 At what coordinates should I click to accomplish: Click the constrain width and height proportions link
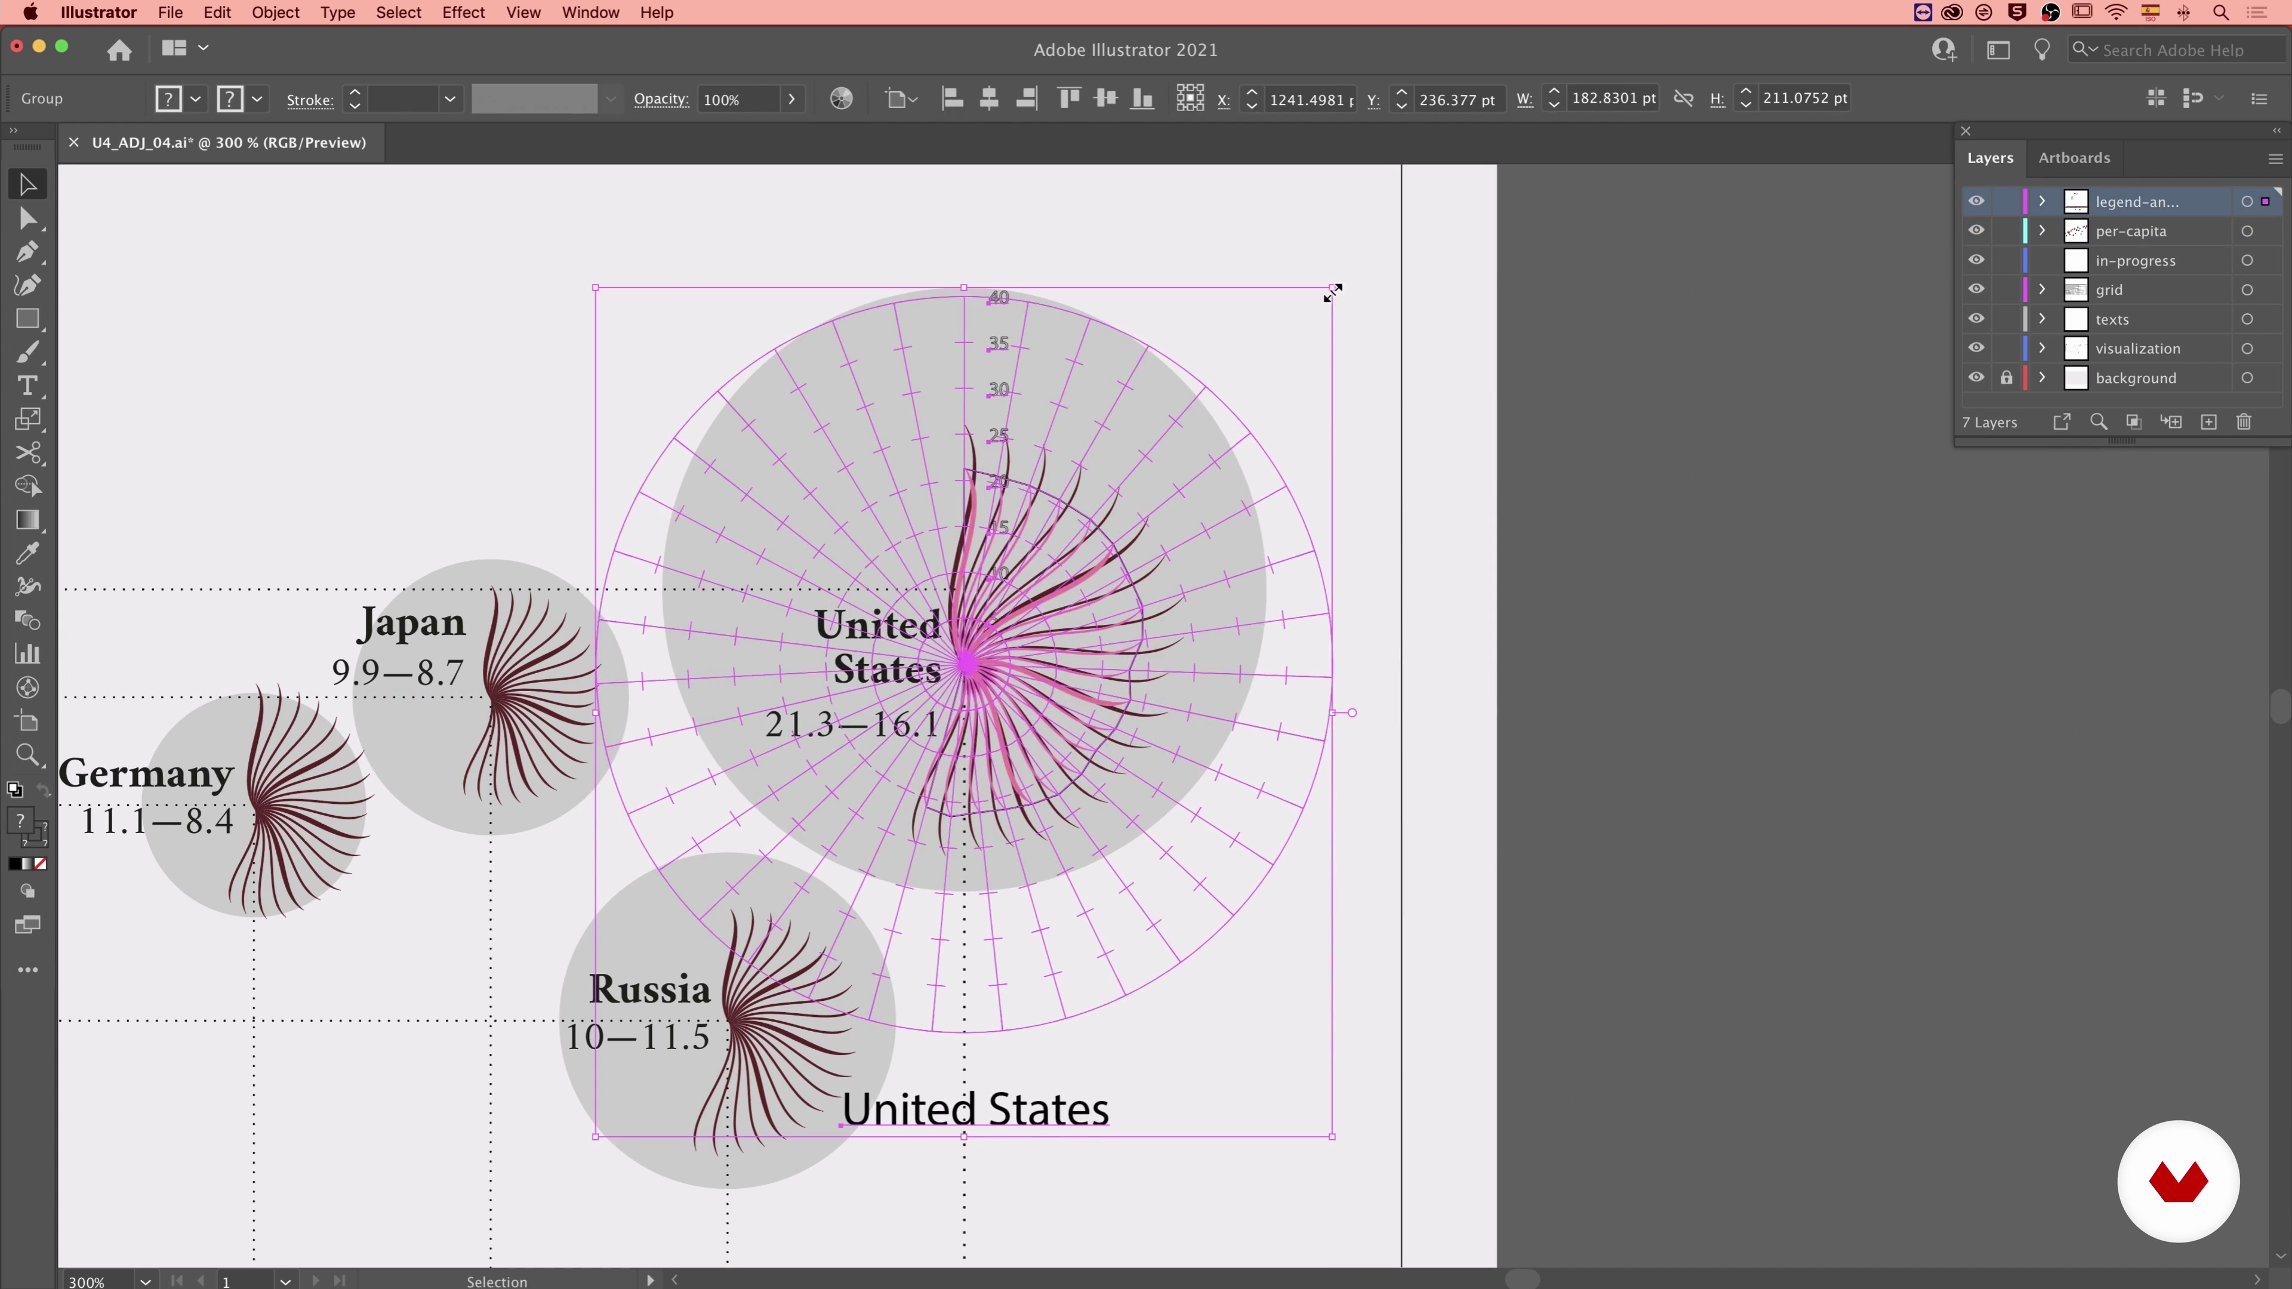(x=1683, y=98)
